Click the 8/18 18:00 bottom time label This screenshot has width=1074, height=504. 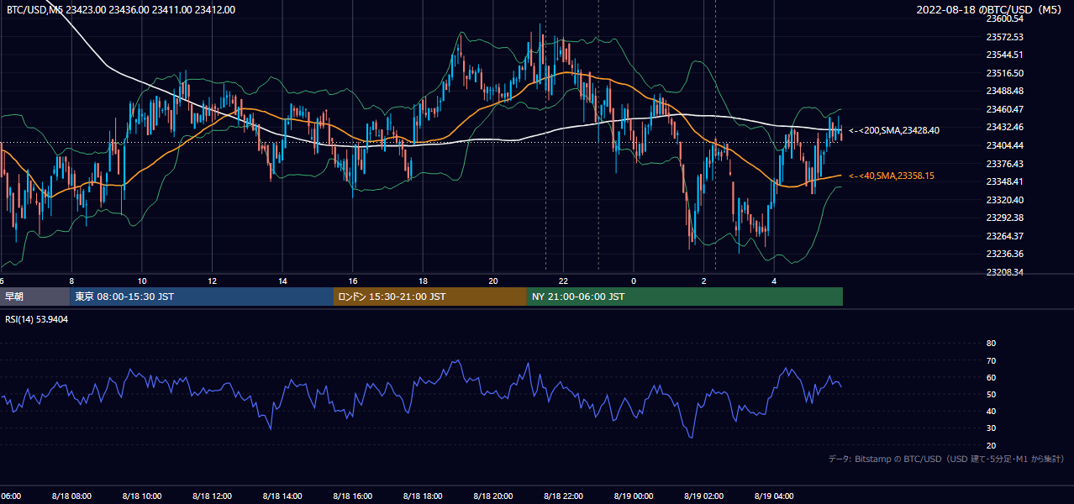(x=423, y=496)
